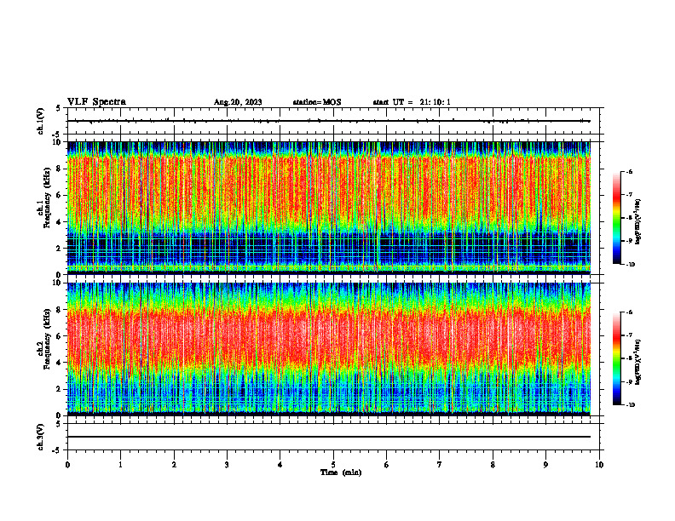Click the 8 kHz tick of ch.1 spectrogram
Screen dimensions: 675x521
point(60,169)
